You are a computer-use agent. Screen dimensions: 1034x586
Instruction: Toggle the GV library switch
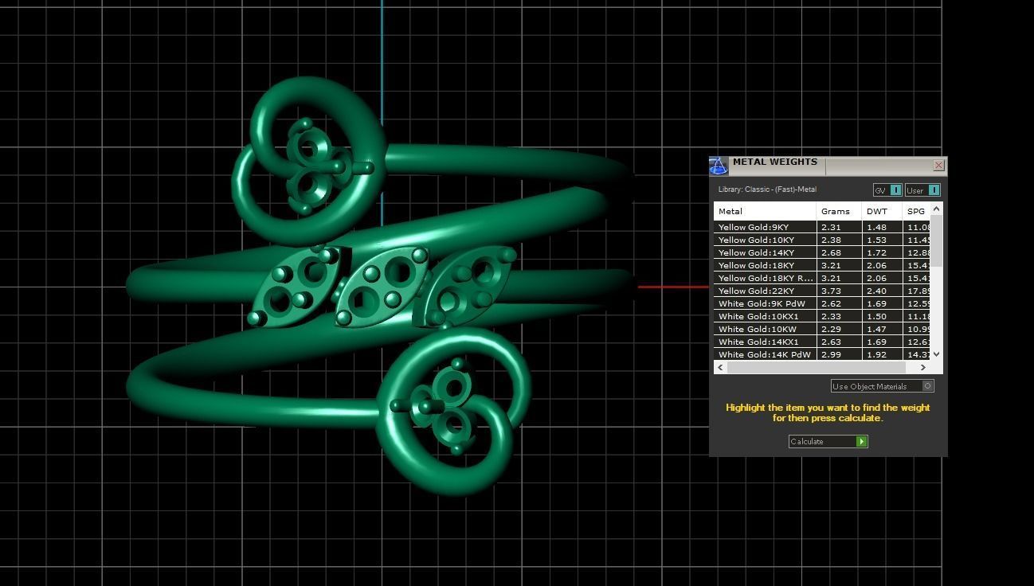point(887,189)
